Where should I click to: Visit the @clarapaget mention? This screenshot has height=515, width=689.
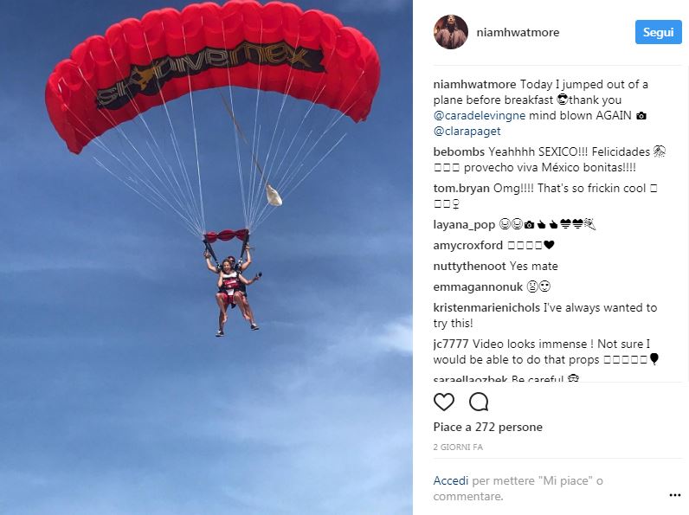(x=467, y=132)
